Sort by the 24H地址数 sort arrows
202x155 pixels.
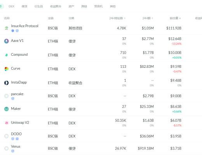(125, 18)
